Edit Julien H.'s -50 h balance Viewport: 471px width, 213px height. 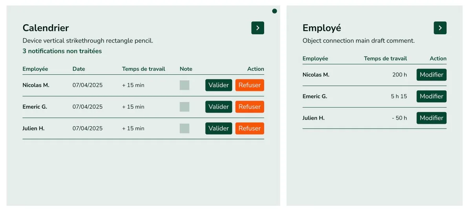[431, 118]
